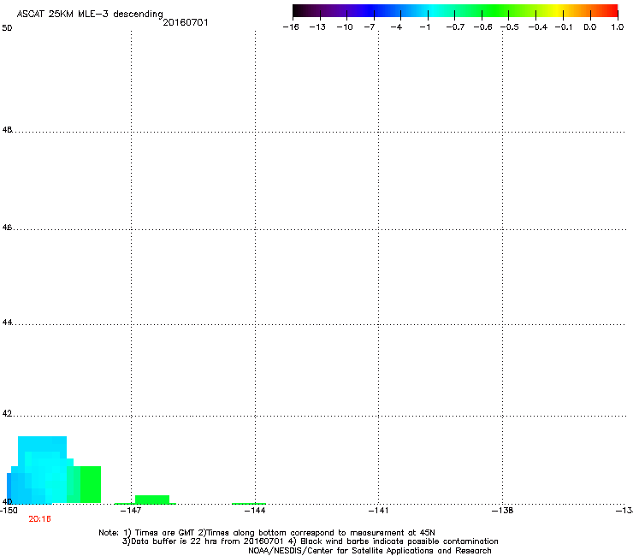This screenshot has height=556, width=633.
Task: Click the latitude 44 axis label
Action: 7,322
